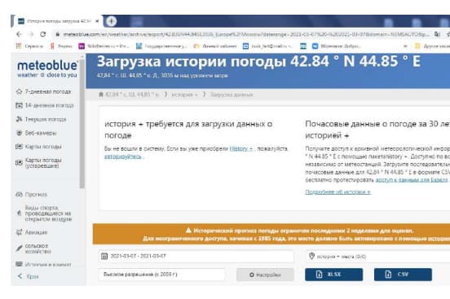This screenshot has height=299, width=450.
Task: Click the location pin in история+ места field
Action: point(311,256)
